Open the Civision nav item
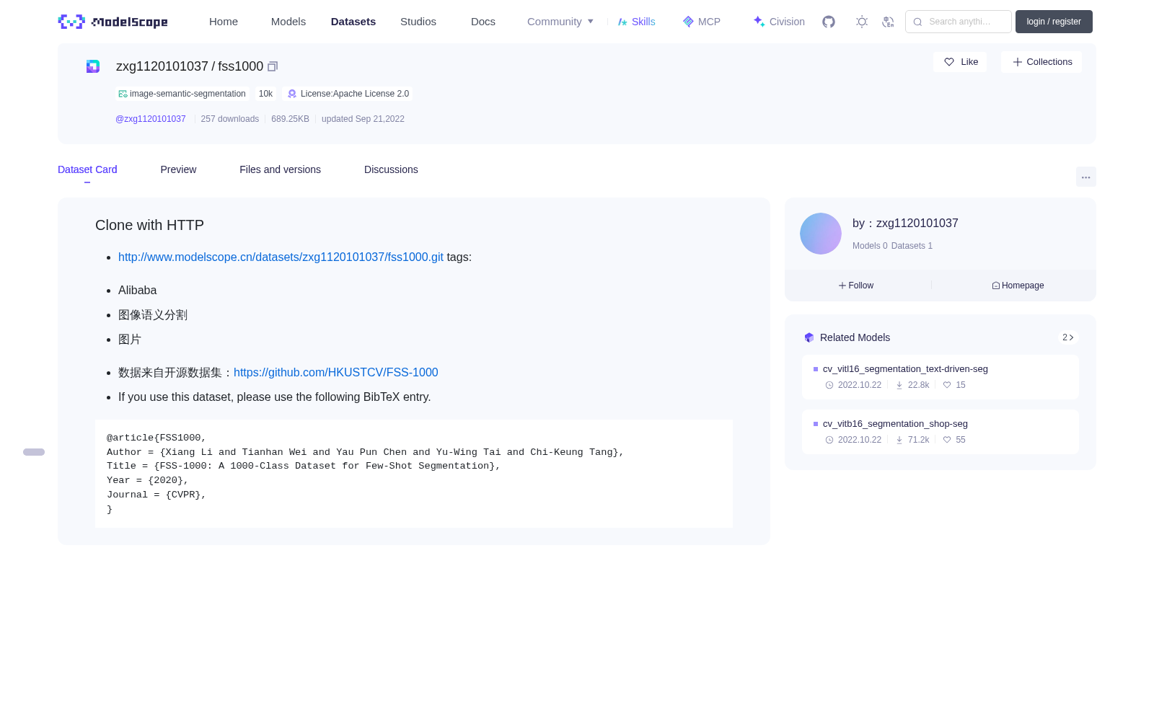 [x=779, y=22]
